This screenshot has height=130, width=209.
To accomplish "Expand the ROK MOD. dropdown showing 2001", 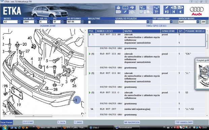I will click(x=30, y=21).
